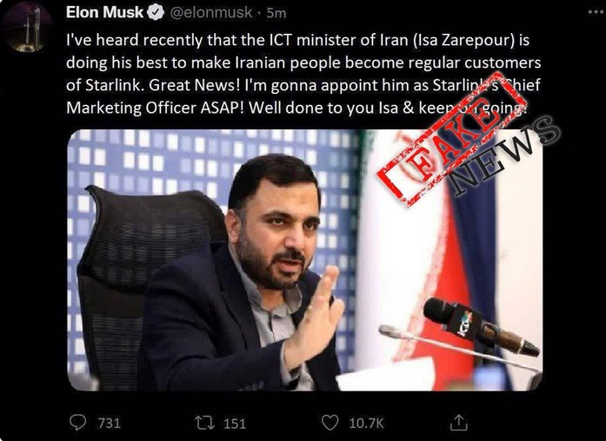Open the tweet author's profile avatar
The height and width of the screenshot is (441, 606).
[27, 28]
